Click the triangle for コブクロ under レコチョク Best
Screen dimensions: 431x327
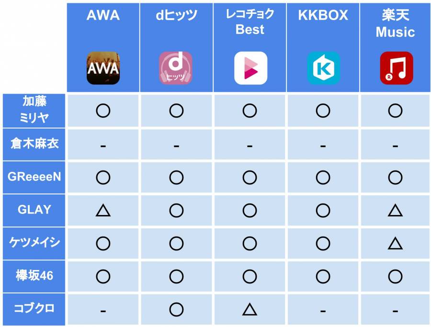[250, 309]
